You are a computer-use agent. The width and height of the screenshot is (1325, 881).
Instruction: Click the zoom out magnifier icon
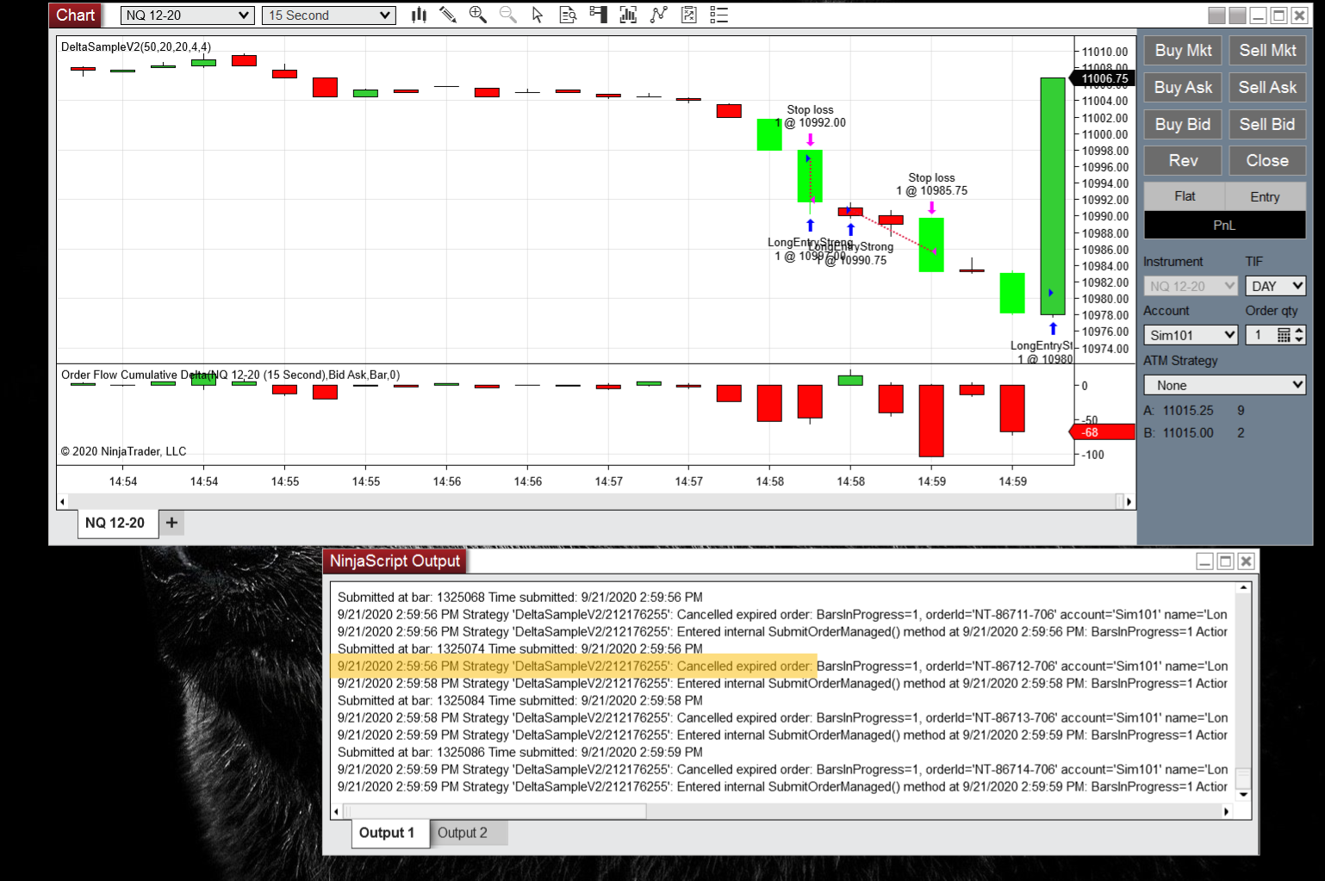(x=508, y=15)
